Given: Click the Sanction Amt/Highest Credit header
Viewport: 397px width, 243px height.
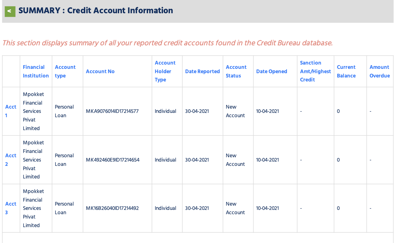Looking at the screenshot, I should pos(315,71).
